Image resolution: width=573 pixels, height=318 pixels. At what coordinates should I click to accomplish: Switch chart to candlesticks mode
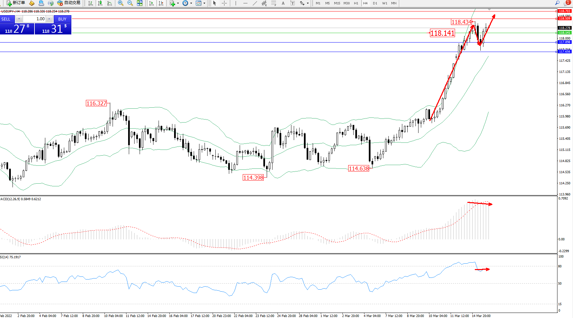click(100, 3)
